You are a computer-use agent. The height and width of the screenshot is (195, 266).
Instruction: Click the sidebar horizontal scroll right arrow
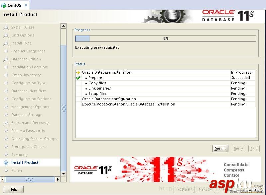point(58,179)
